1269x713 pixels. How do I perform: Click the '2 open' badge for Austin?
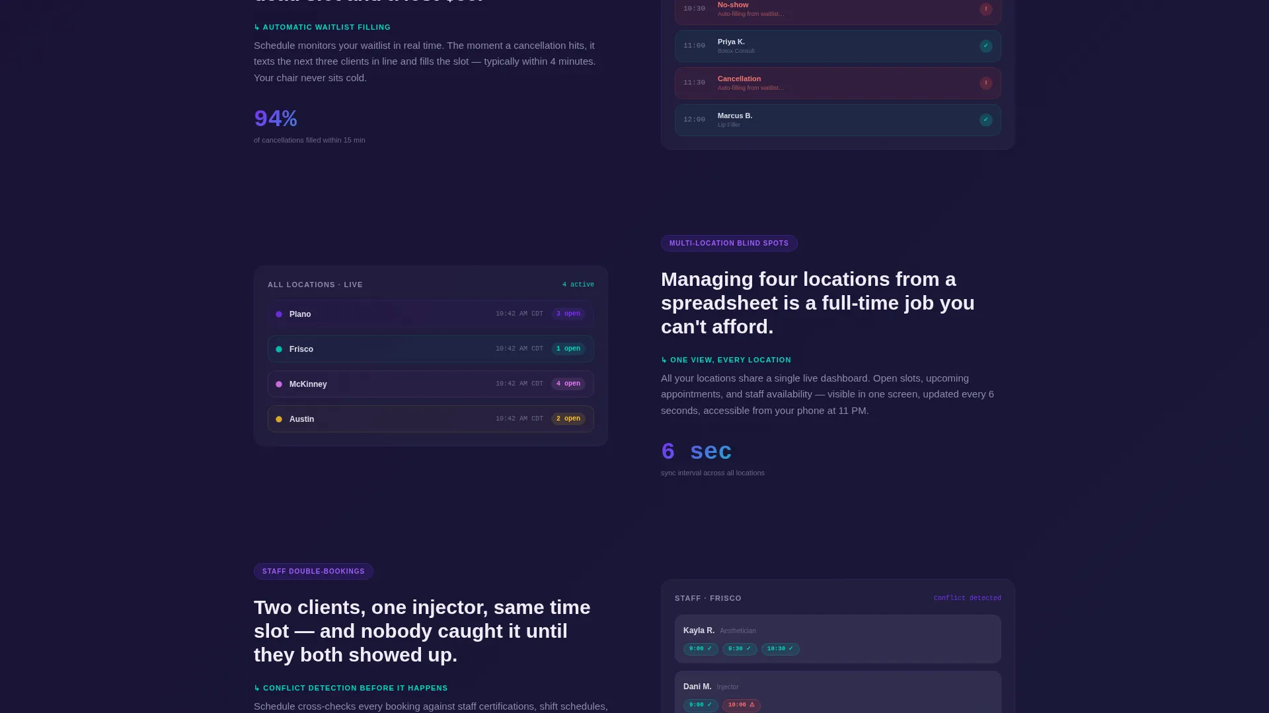(x=568, y=419)
